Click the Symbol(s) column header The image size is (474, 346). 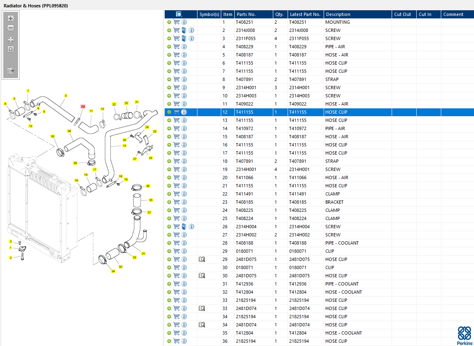[209, 14]
